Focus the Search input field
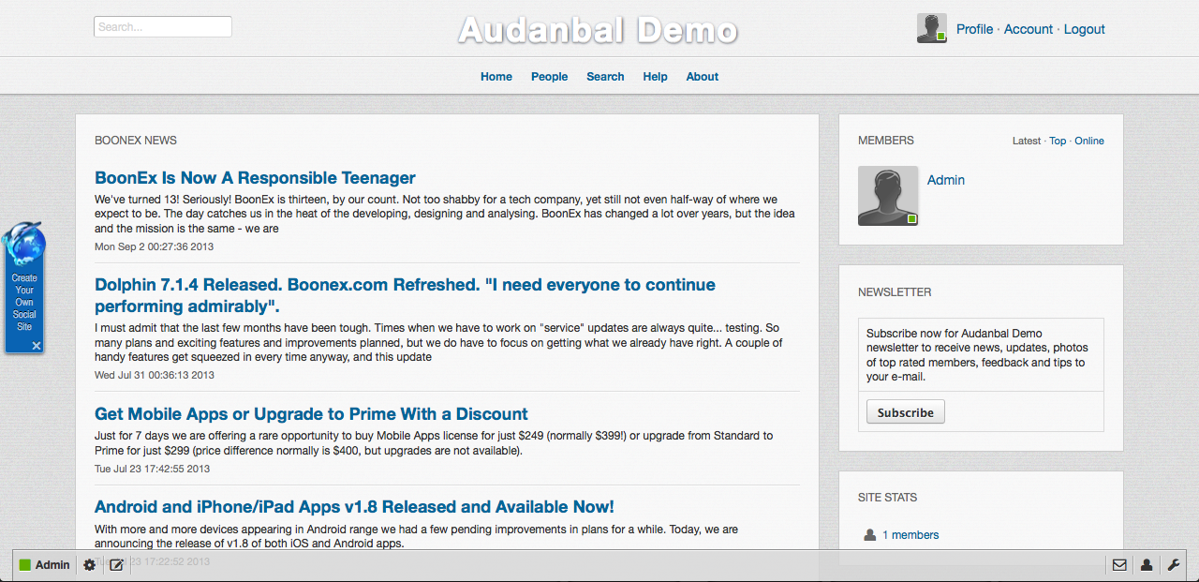The image size is (1199, 582). [x=163, y=27]
